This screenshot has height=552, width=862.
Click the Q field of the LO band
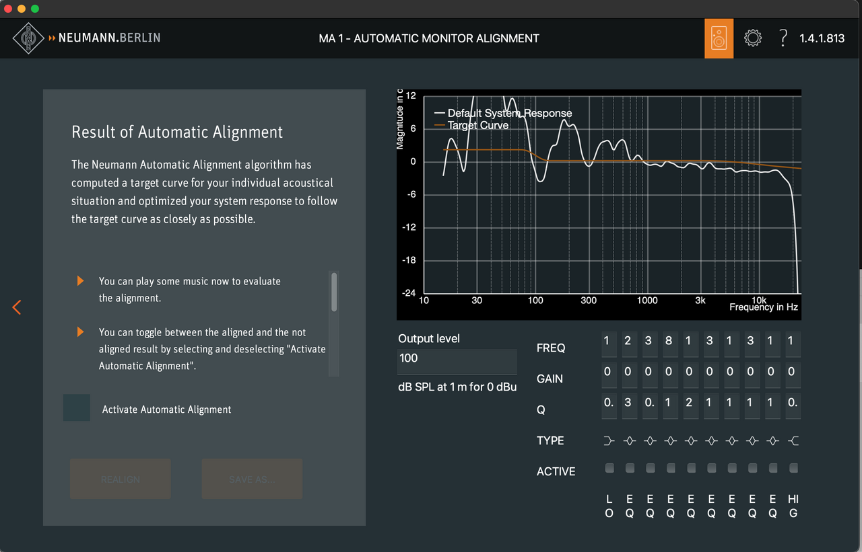pos(609,405)
